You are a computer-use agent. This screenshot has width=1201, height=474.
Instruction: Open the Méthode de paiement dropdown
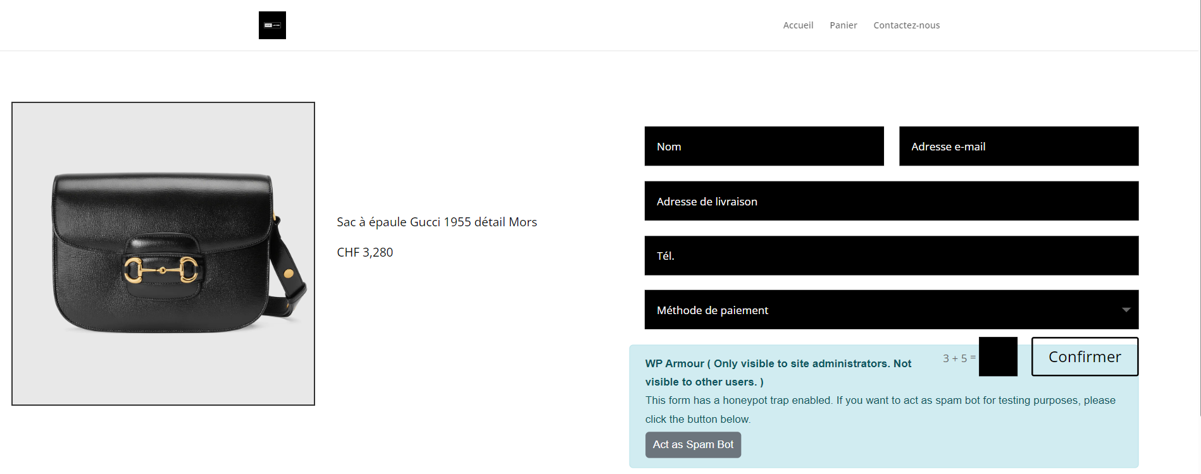click(x=886, y=310)
